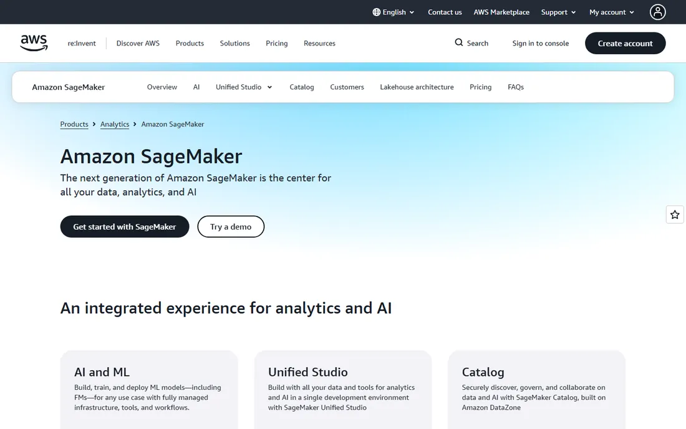Open the Customers tab
Image resolution: width=686 pixels, height=429 pixels.
click(x=347, y=87)
